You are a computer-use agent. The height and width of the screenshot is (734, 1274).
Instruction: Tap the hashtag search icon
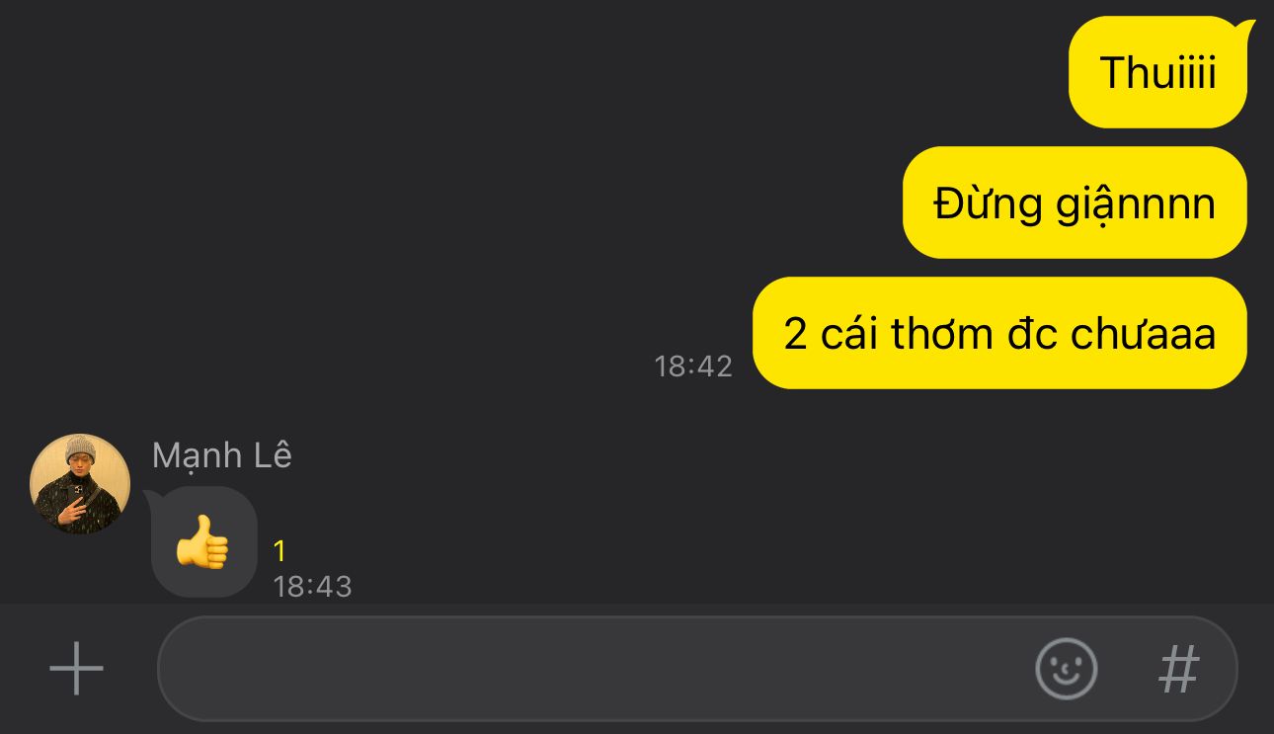(1178, 669)
